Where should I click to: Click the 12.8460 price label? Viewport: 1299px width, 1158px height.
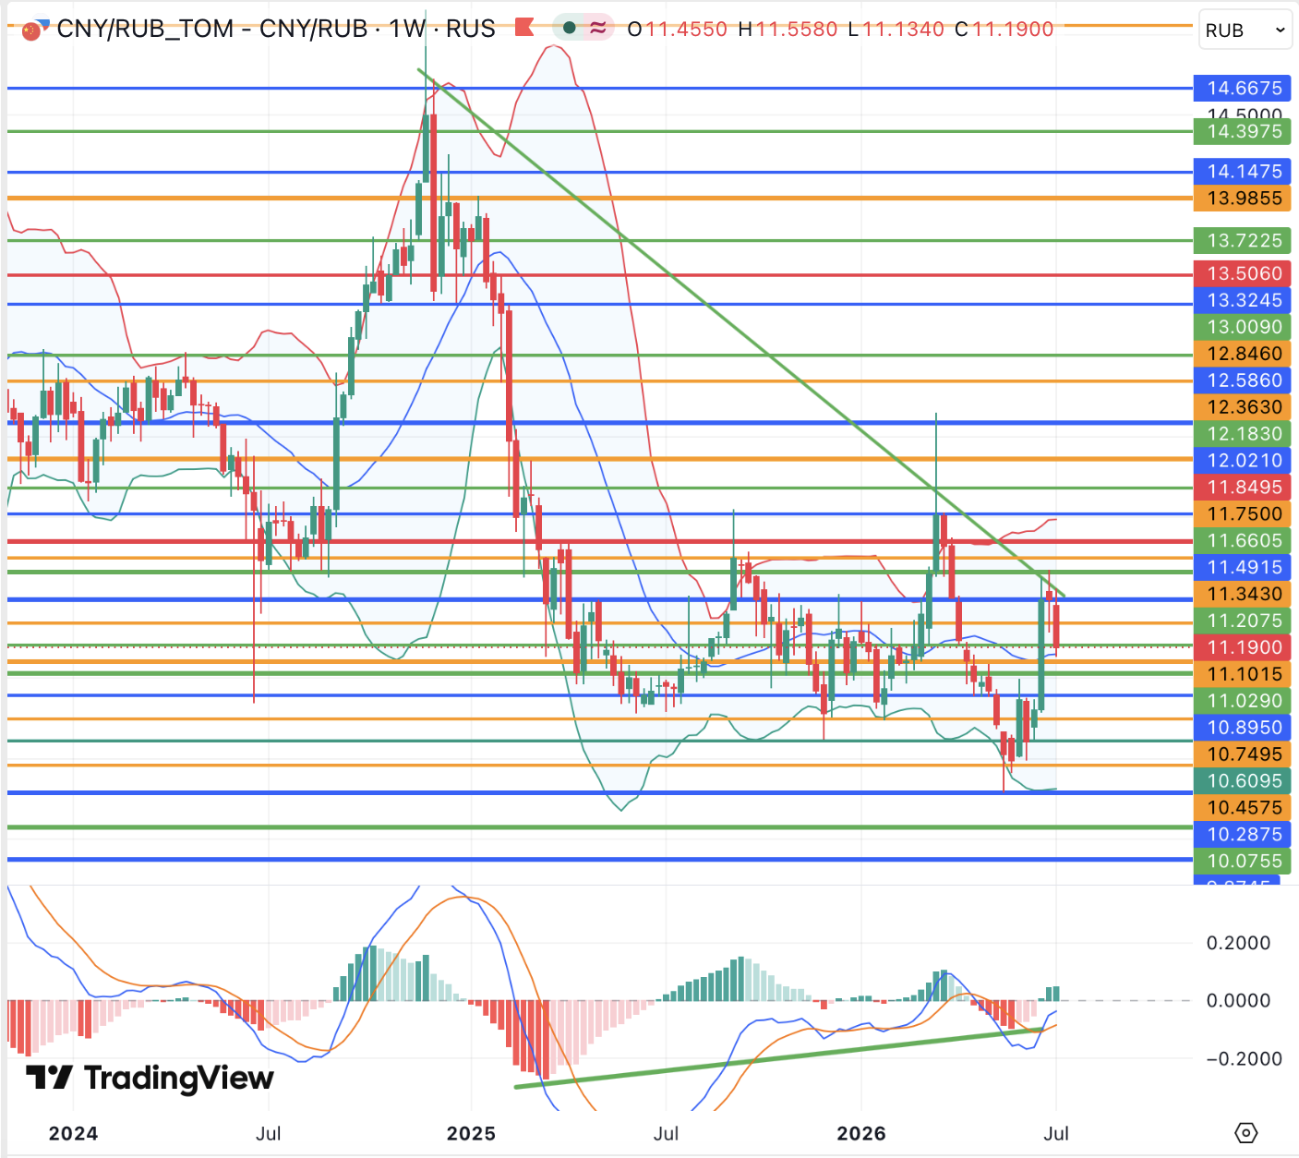tap(1243, 354)
